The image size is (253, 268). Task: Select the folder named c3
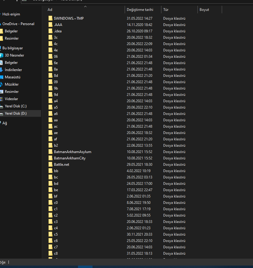pos(56,221)
